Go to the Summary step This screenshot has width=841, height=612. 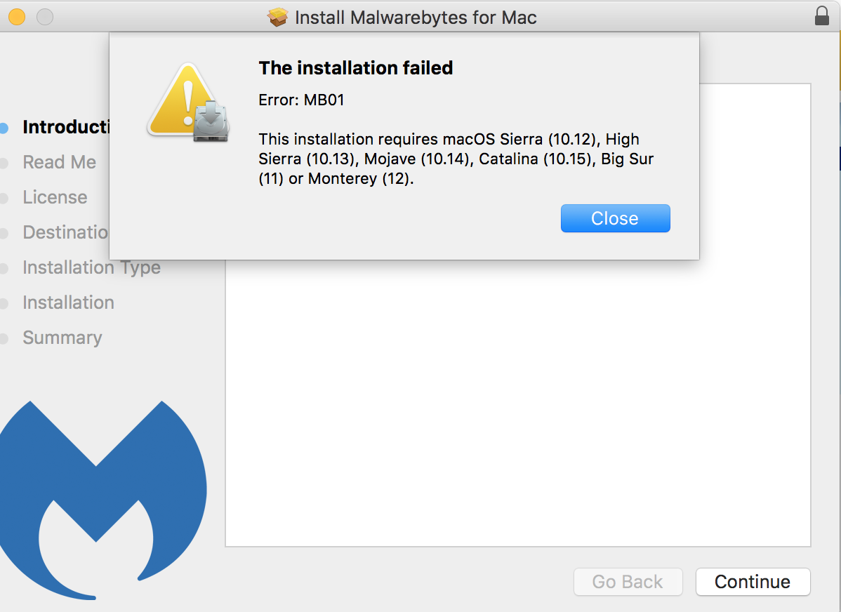[62, 338]
